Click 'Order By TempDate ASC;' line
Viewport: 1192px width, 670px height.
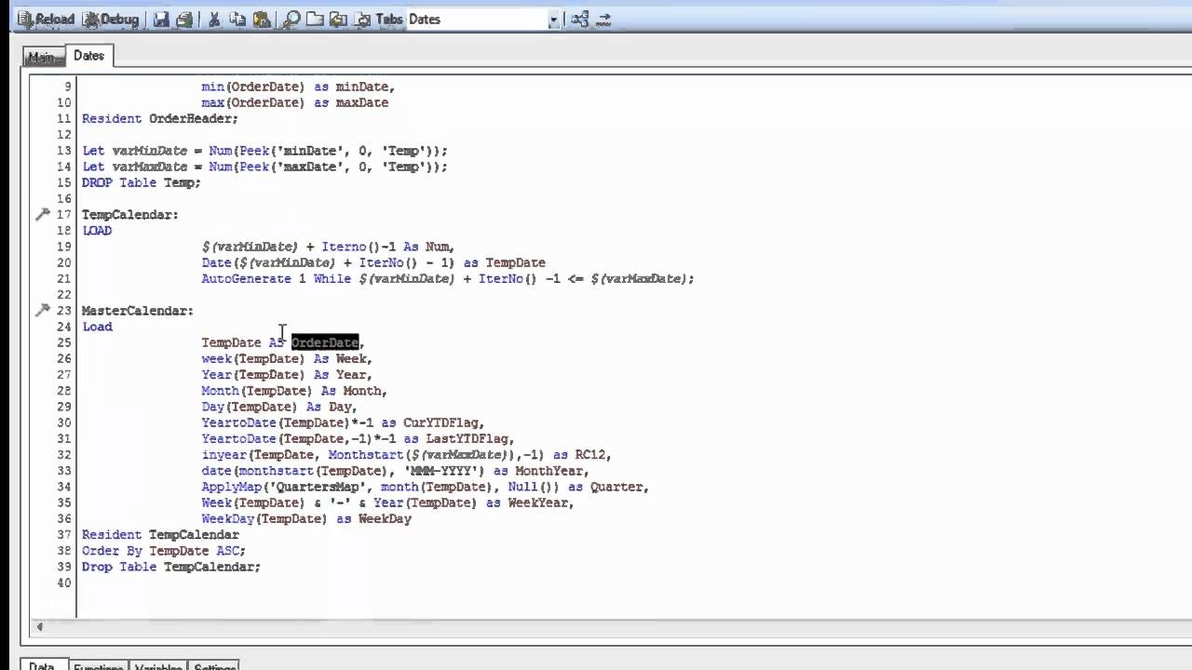coord(164,551)
